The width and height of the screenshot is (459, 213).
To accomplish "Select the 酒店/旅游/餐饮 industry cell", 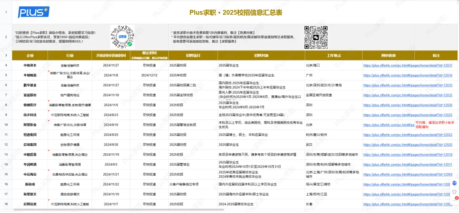I will pos(70,194).
